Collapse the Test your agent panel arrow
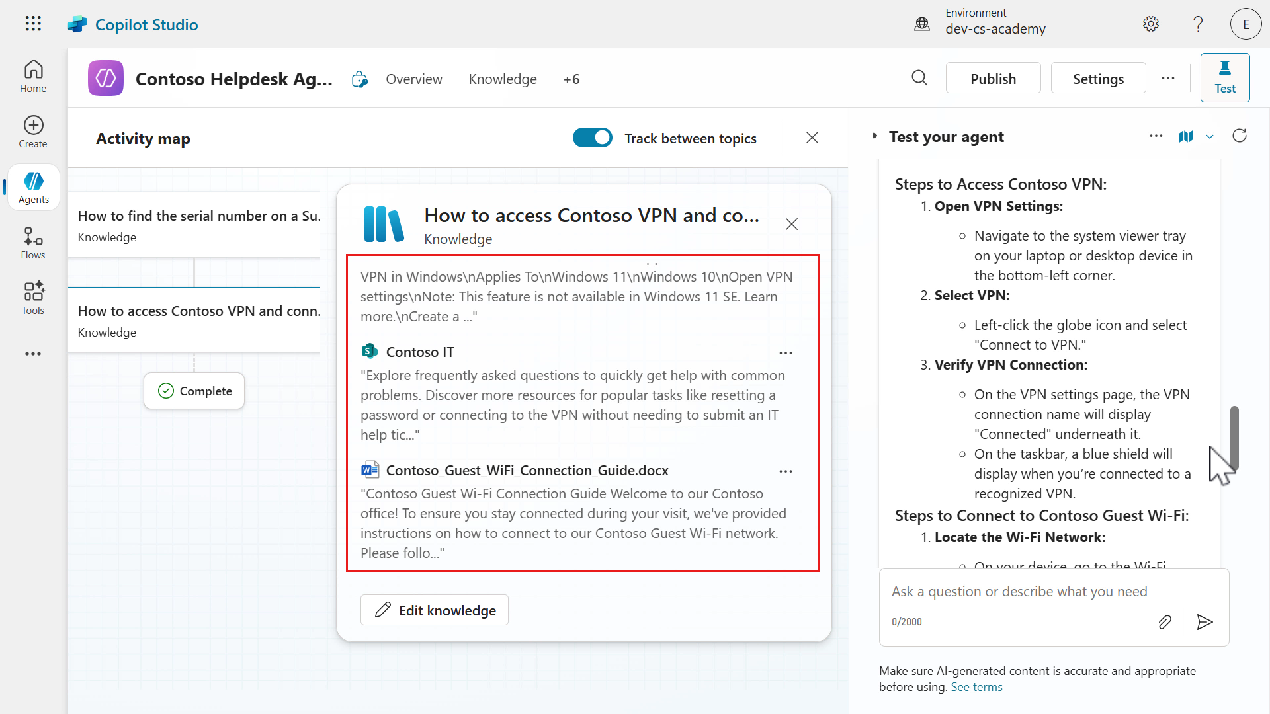Screen dimensions: 1270x714 (x=874, y=136)
